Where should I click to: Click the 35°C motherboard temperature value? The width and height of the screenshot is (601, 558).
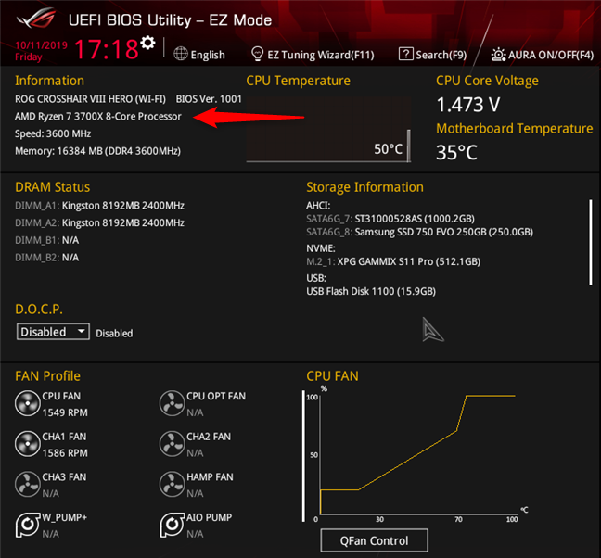point(456,152)
